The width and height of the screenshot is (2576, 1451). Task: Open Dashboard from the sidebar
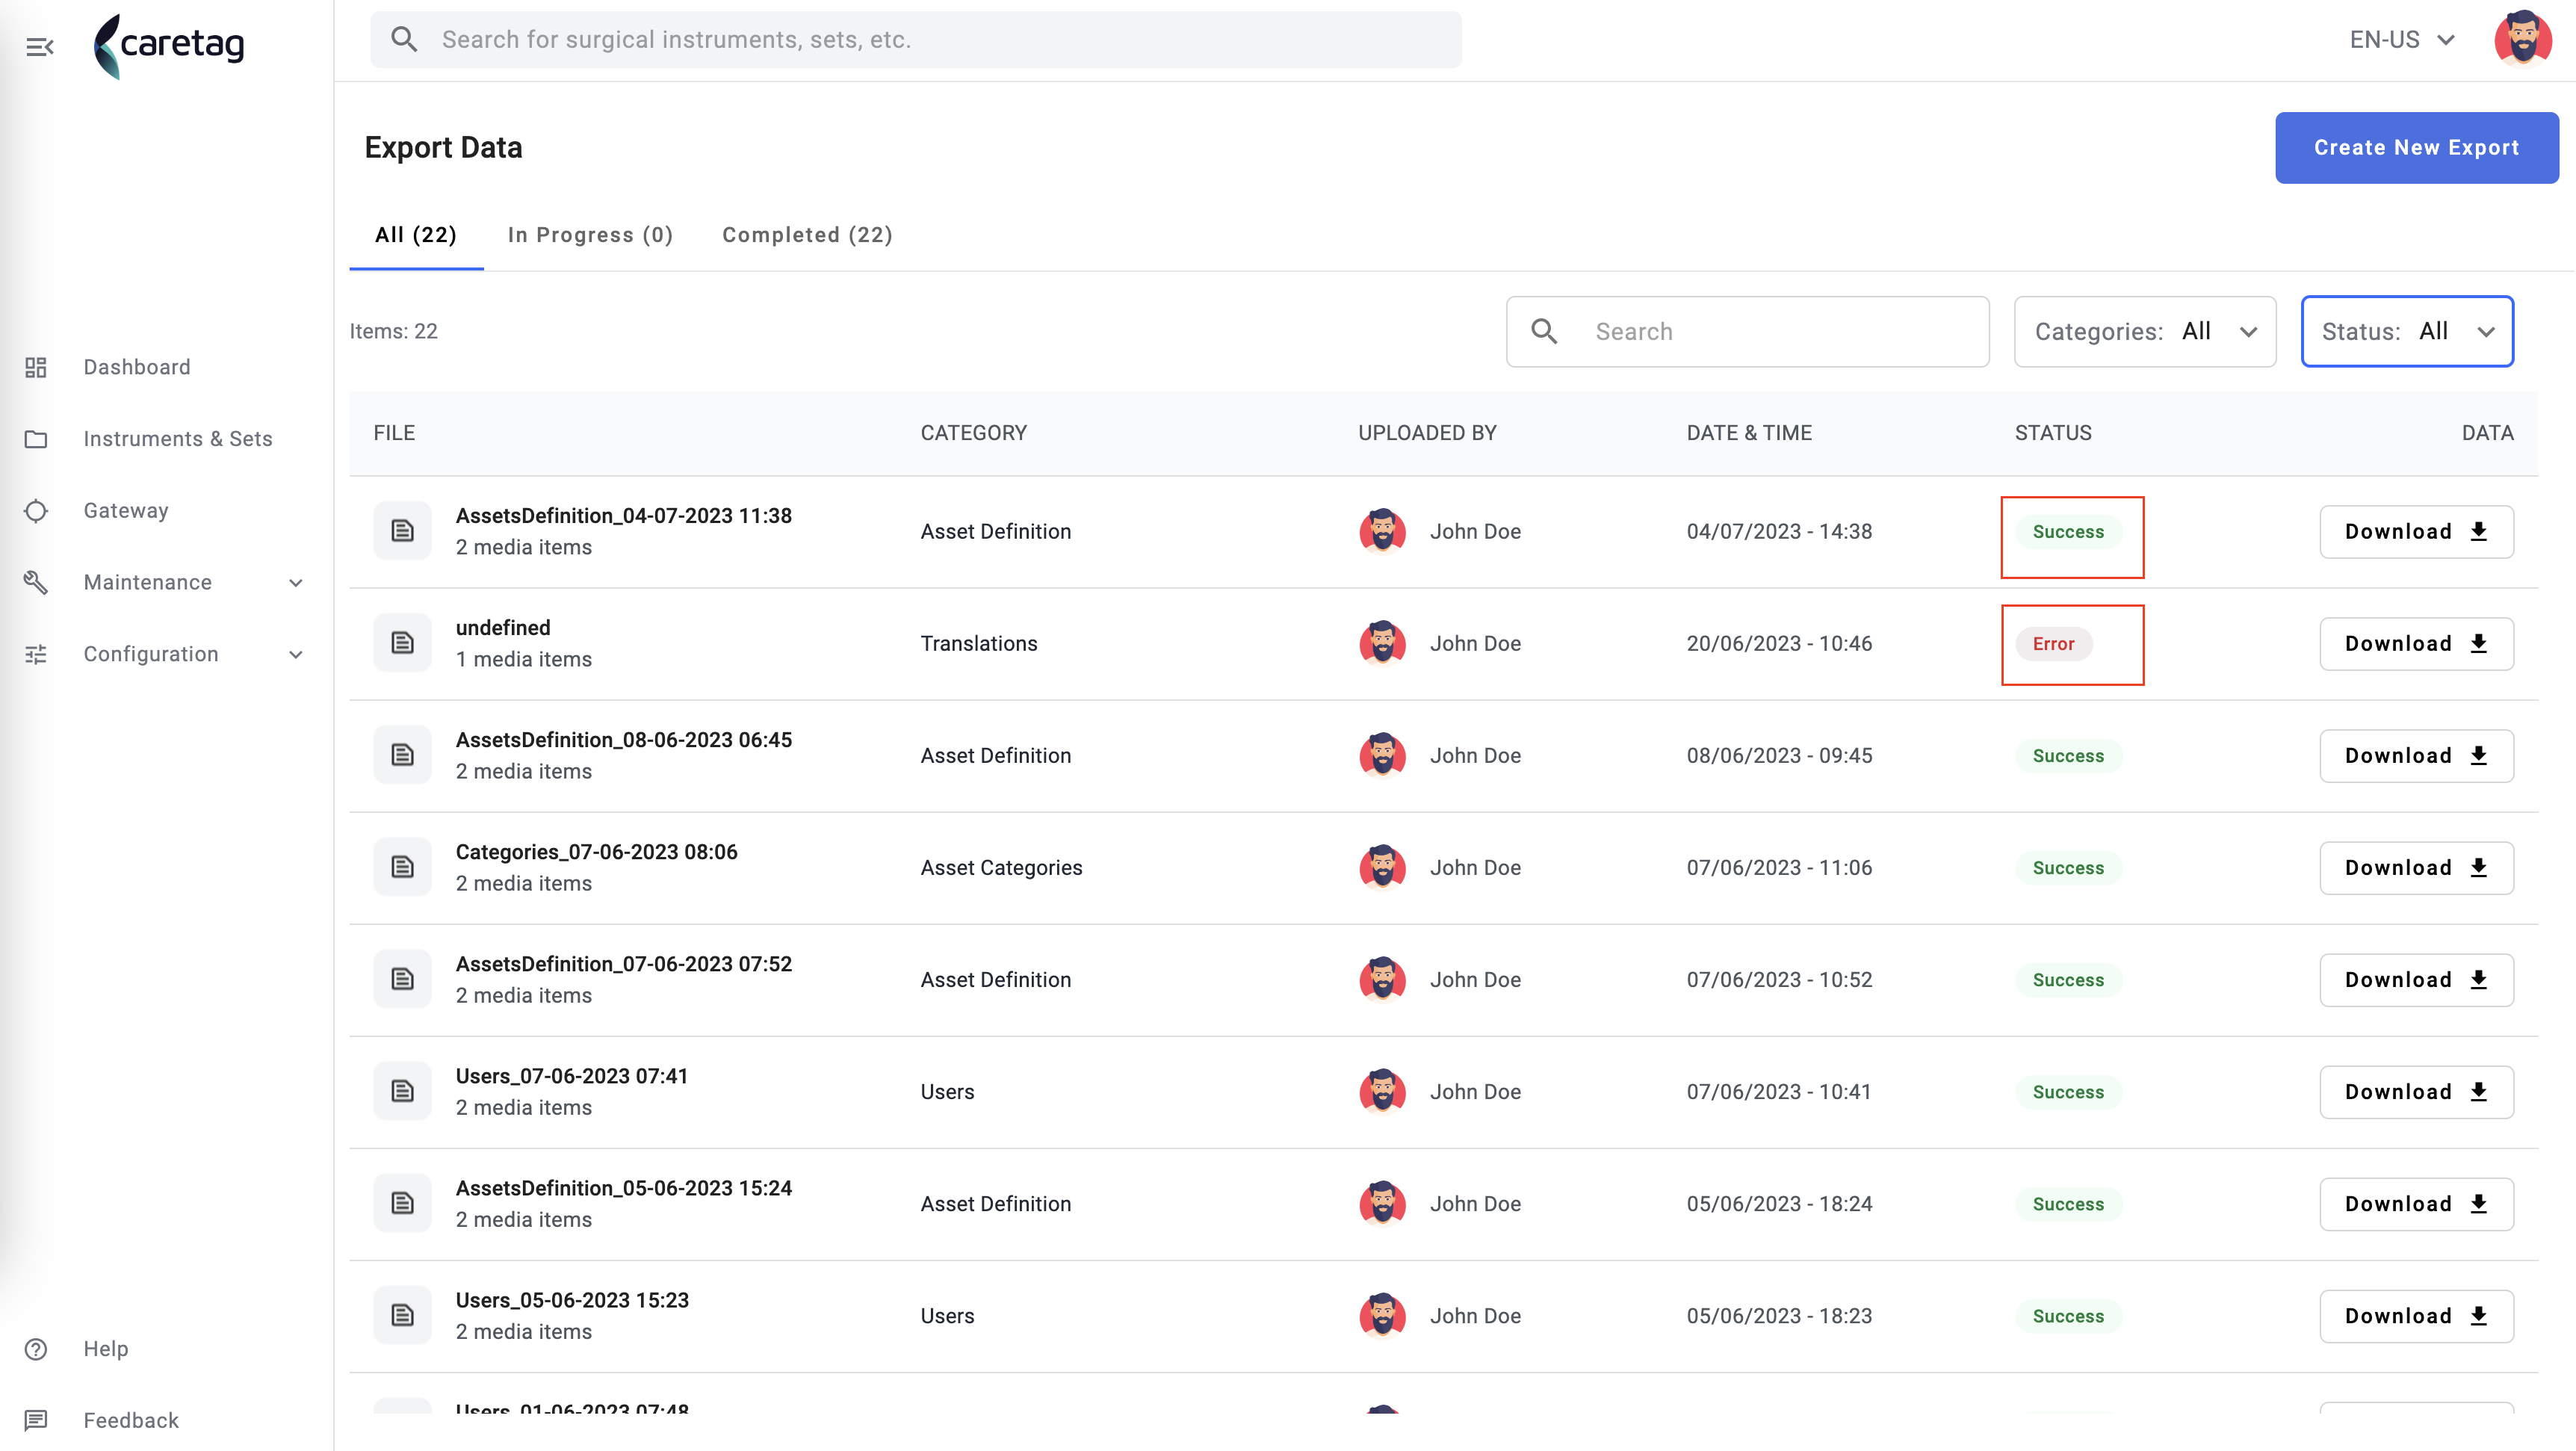tap(137, 367)
